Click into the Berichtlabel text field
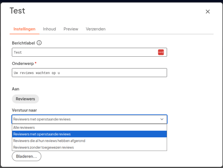The width and height of the screenshot is (223, 168). [89, 52]
